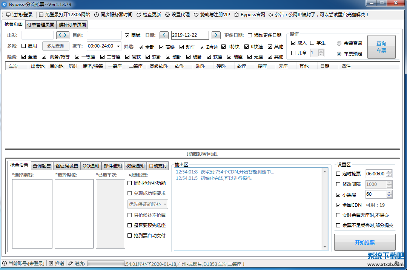Expand the 优先保证能候补 dropdown

(165, 204)
